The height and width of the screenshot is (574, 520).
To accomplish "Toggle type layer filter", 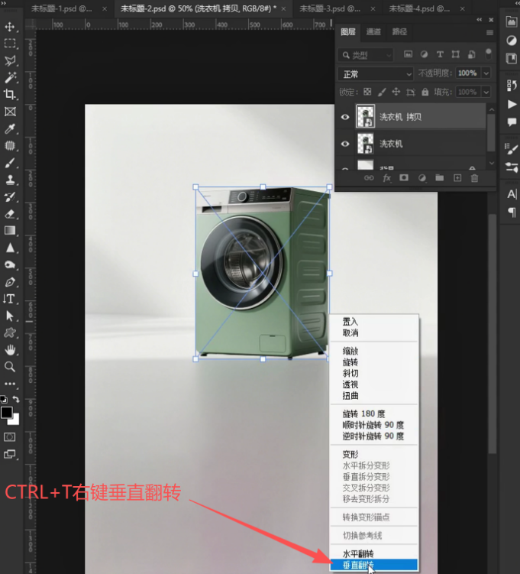I will pyautogui.click(x=440, y=54).
